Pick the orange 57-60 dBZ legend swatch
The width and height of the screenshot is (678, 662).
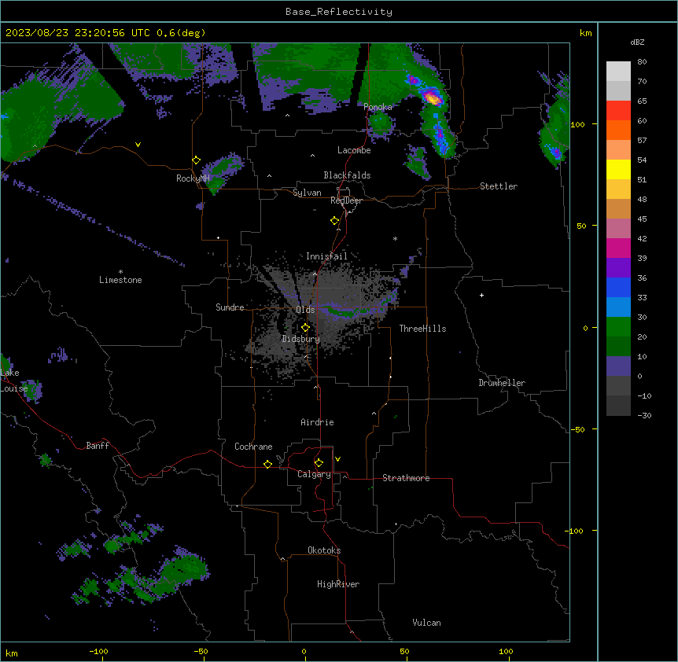pyautogui.click(x=618, y=130)
